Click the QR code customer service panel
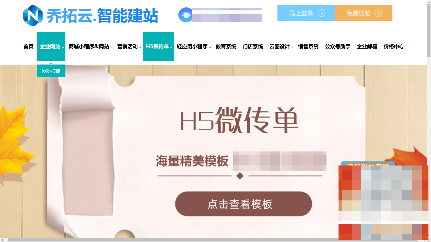This screenshot has width=431, height=242. (x=383, y=201)
